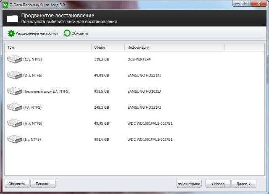Sort by the Информация column header
Image resolution: width=269 pixels, height=194 pixels.
pos(174,47)
